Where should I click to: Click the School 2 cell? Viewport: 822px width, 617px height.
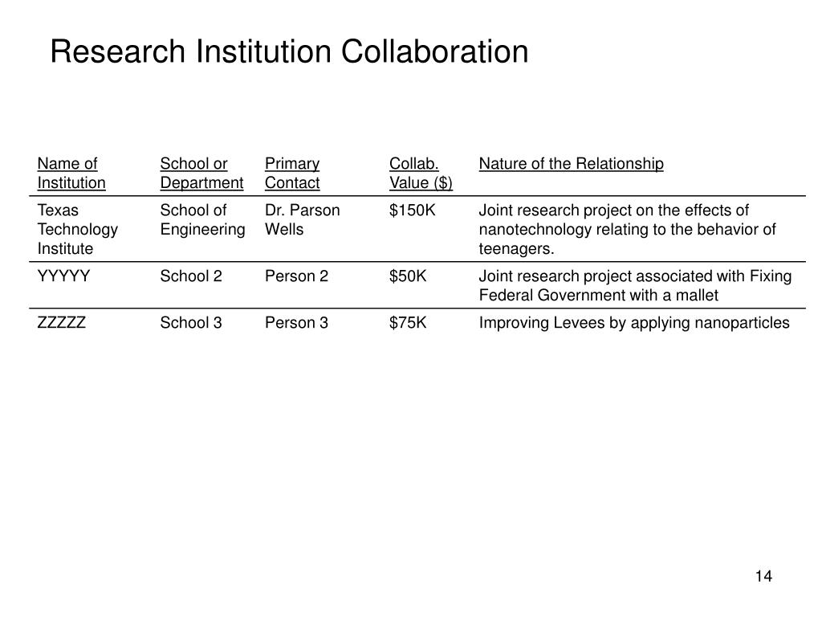[x=191, y=276]
